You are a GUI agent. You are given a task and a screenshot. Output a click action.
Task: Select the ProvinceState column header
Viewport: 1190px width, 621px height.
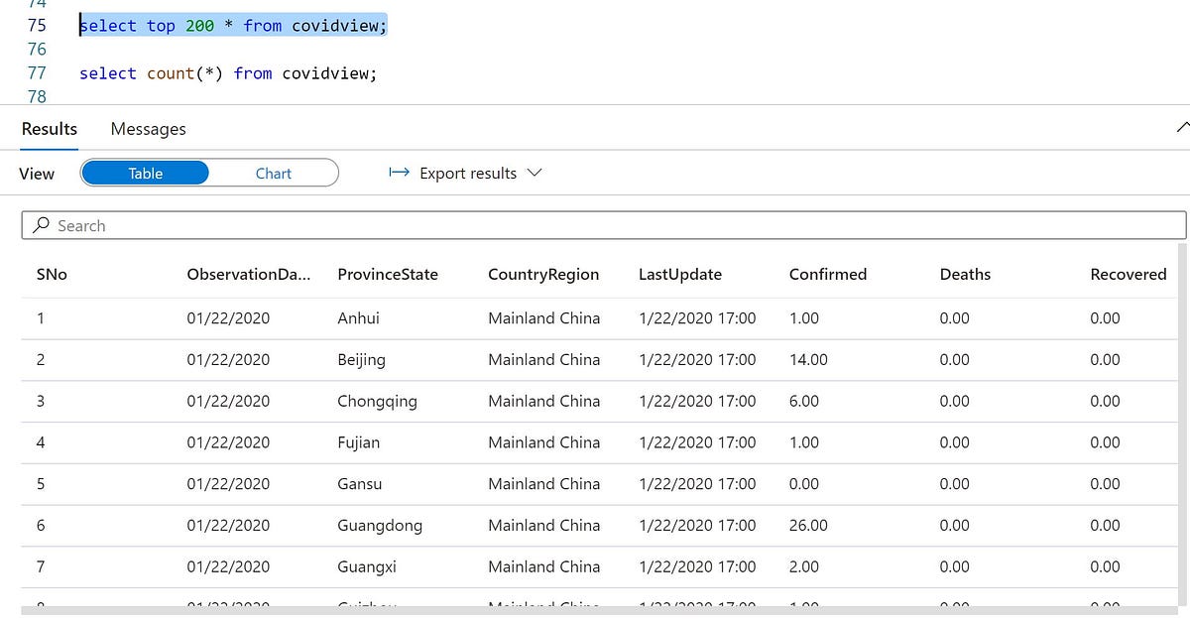[388, 274]
